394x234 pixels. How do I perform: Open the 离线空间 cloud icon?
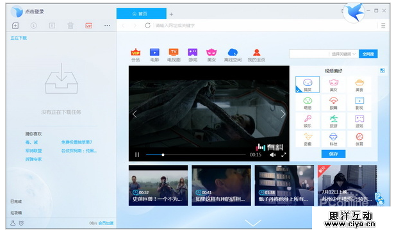pyautogui.click(x=233, y=53)
